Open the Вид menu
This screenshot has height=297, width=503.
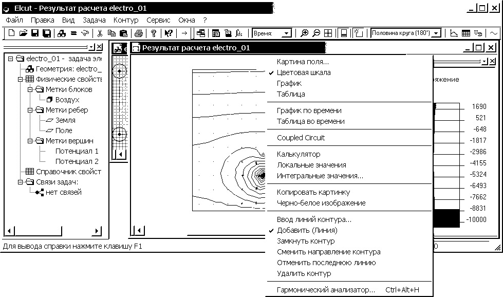68,20
